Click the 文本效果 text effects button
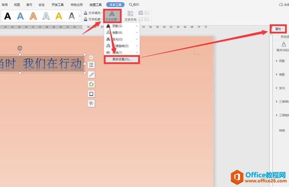 (112, 16)
